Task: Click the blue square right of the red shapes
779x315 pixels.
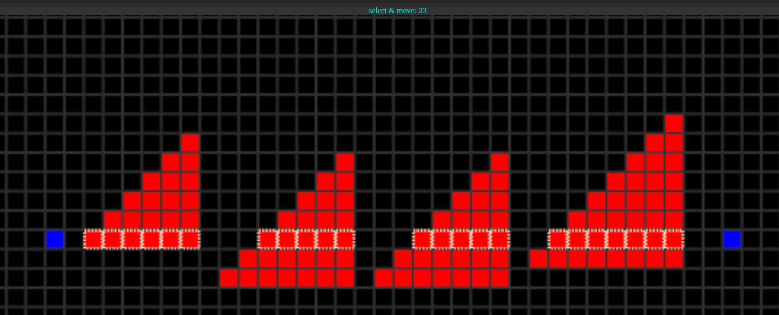Action: tap(732, 240)
